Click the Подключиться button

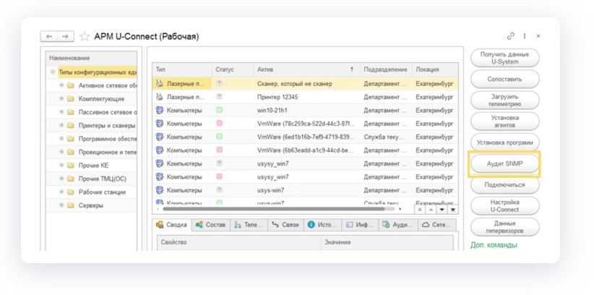click(504, 185)
